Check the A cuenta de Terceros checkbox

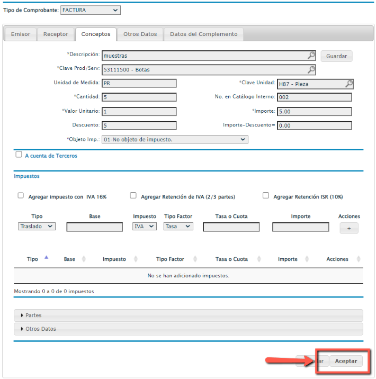(x=19, y=154)
